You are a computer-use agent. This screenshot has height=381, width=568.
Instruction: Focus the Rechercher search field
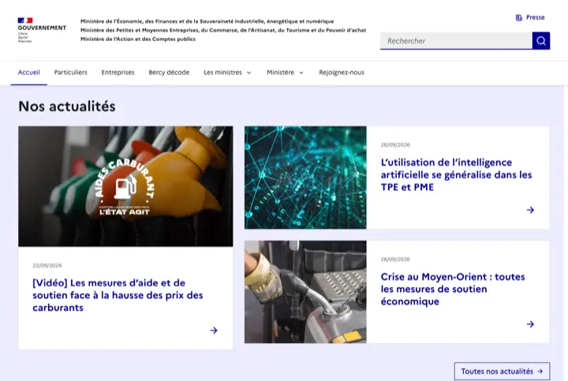pyautogui.click(x=456, y=41)
